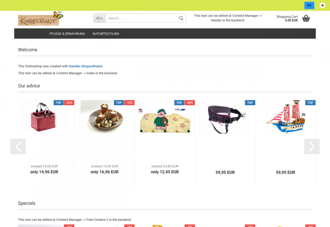This screenshot has width=330, height=227.
Task: Open the candle bowl product thumbnail
Action: [x=105, y=117]
